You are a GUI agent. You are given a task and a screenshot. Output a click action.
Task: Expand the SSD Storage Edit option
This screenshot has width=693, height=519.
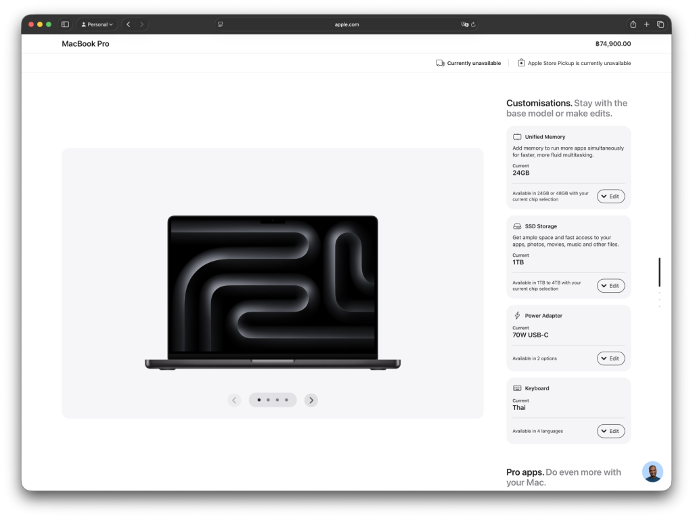click(x=610, y=286)
